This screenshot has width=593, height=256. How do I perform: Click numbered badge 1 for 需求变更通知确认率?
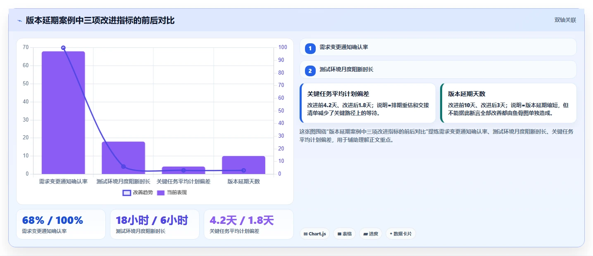pyautogui.click(x=310, y=49)
